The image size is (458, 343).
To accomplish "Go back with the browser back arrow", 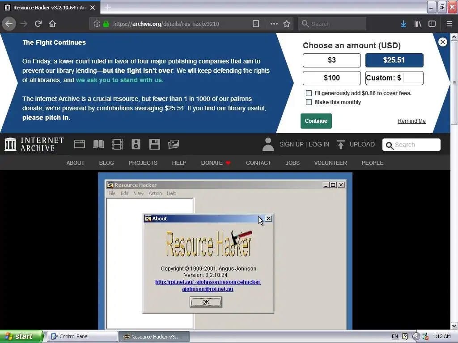I will (x=9, y=24).
